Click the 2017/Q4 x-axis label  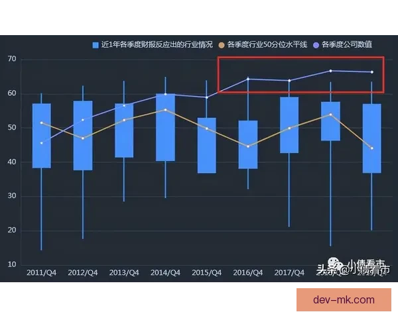(x=289, y=272)
